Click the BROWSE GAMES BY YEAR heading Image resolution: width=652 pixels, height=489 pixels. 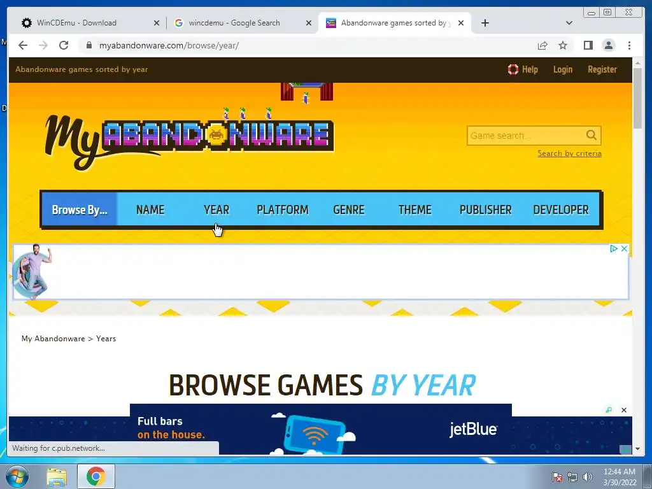tap(322, 385)
